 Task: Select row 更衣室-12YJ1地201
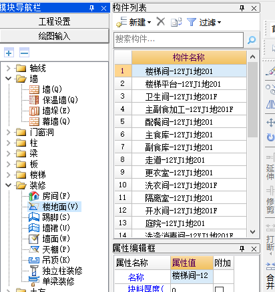(x=181, y=173)
